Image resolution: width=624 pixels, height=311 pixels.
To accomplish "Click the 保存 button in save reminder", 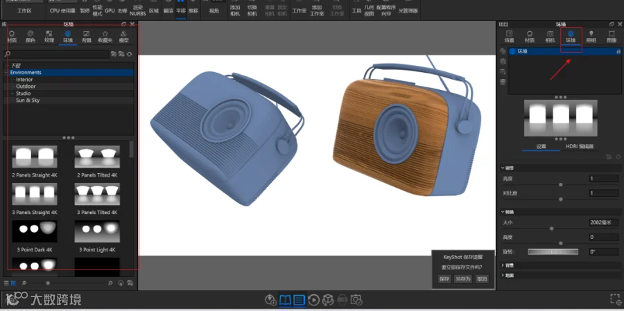I will pyautogui.click(x=444, y=279).
